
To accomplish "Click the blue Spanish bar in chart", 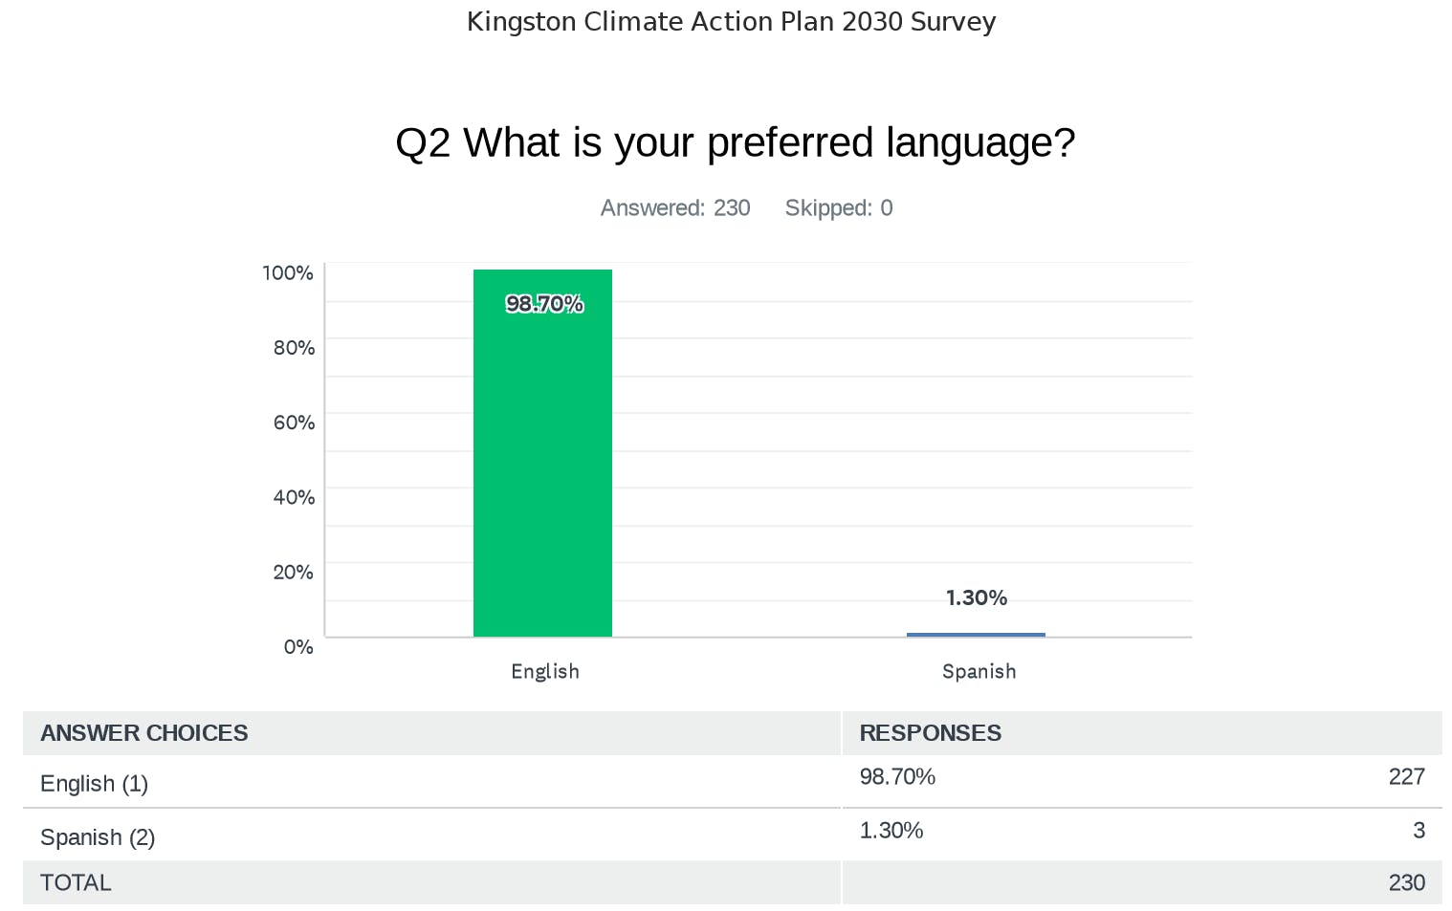I will 976,635.
